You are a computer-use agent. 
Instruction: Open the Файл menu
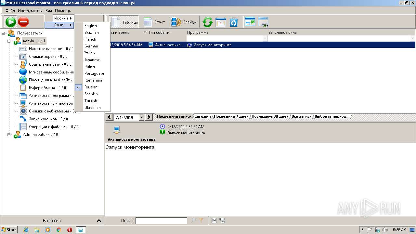(10, 11)
